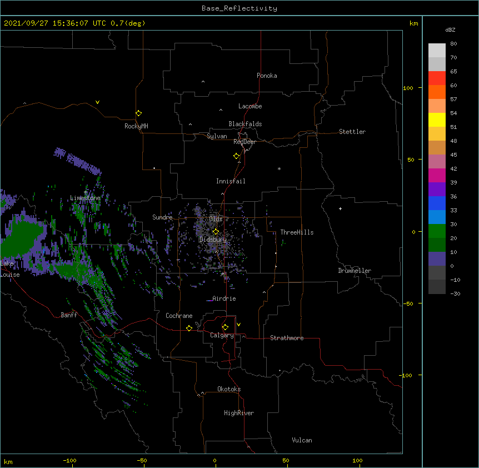Click the yellow diamond marker inside Calgary

click(225, 327)
